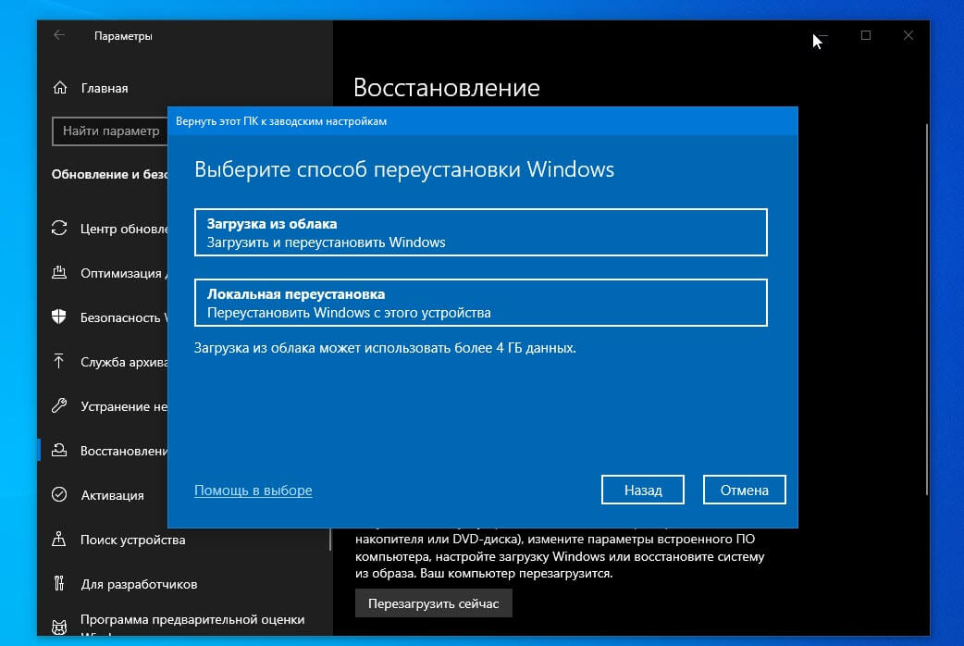Click the Home house icon
Image resolution: width=964 pixels, height=646 pixels.
(x=59, y=88)
